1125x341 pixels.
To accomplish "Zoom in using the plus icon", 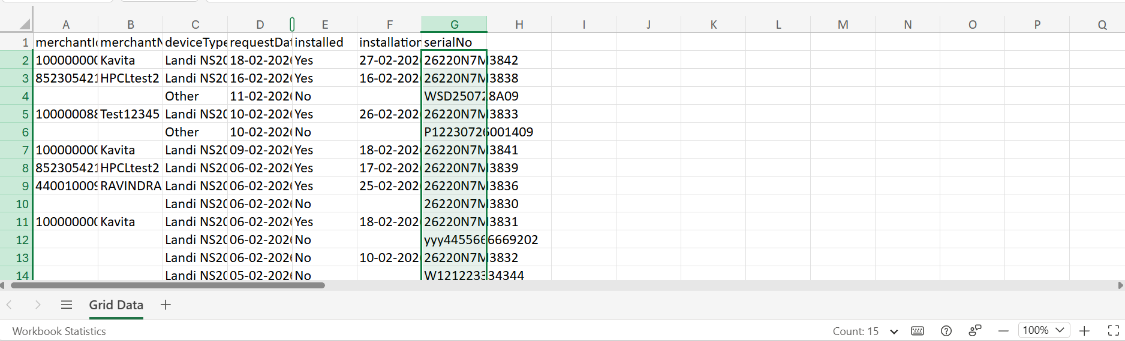I will click(1084, 331).
